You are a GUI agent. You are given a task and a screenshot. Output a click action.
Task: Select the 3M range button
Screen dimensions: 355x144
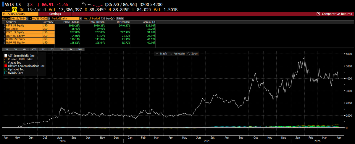click(15, 49)
